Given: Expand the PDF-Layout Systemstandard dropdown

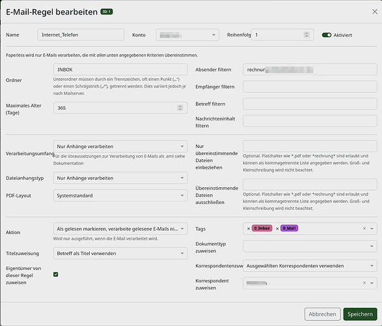Looking at the screenshot, I should 120,196.
